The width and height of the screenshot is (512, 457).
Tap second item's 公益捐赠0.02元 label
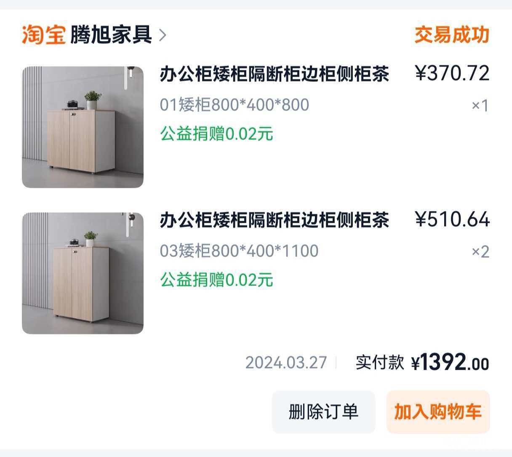[x=216, y=279]
